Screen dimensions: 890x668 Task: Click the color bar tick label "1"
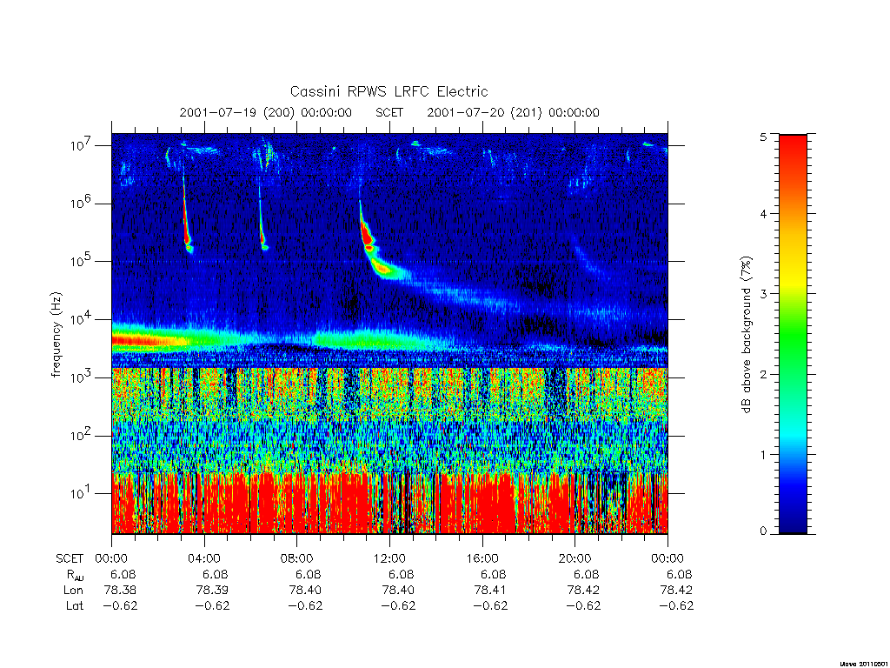(763, 454)
